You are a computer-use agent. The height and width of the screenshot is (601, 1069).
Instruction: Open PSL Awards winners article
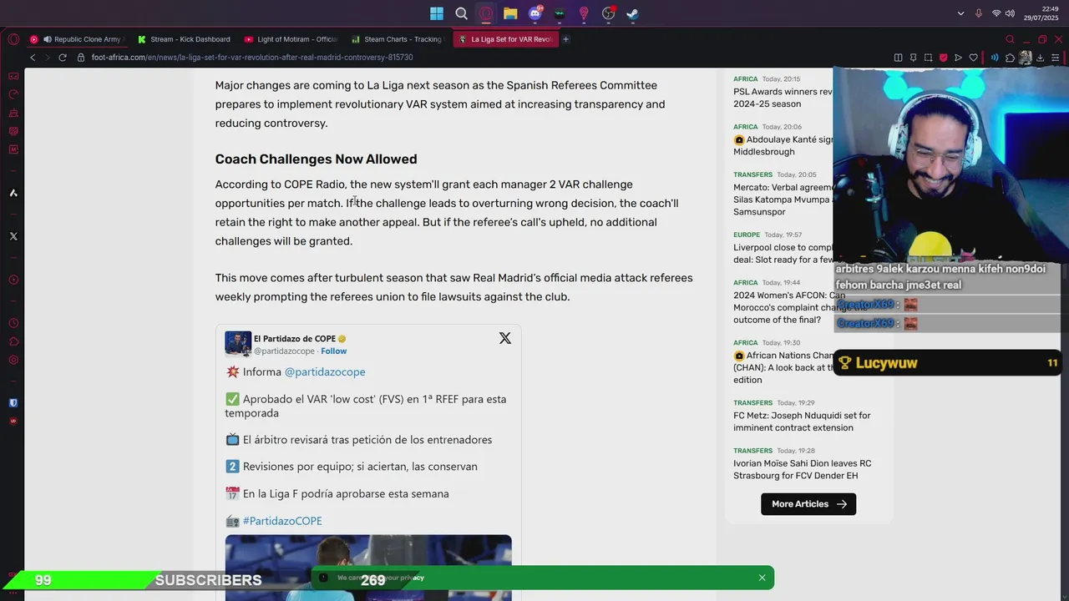(783, 98)
